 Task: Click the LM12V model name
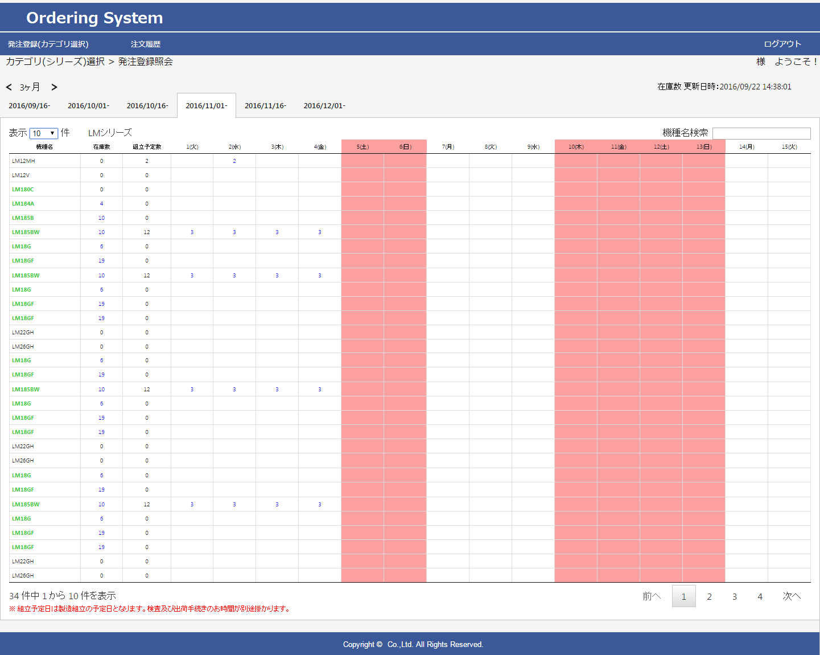point(20,175)
